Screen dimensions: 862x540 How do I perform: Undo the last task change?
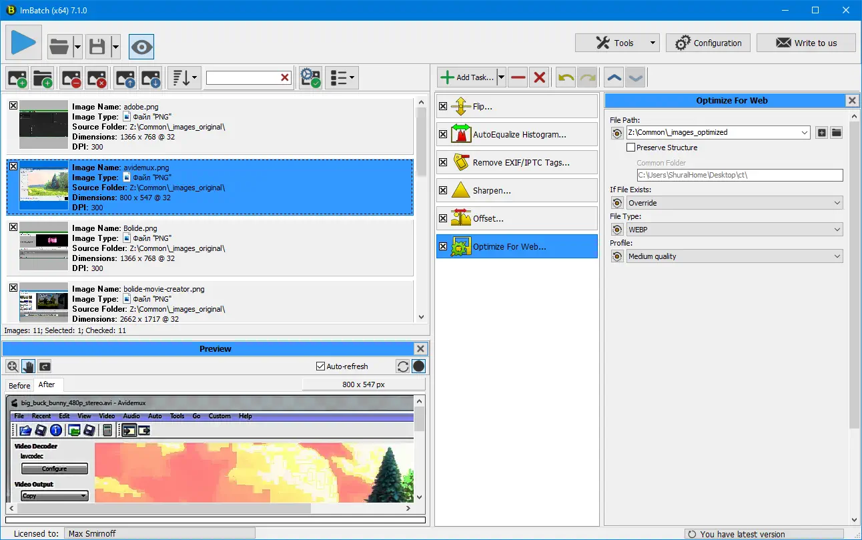(x=566, y=77)
